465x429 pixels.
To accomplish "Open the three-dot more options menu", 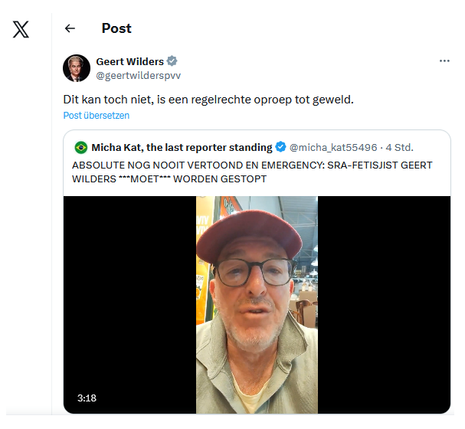I will coord(444,61).
